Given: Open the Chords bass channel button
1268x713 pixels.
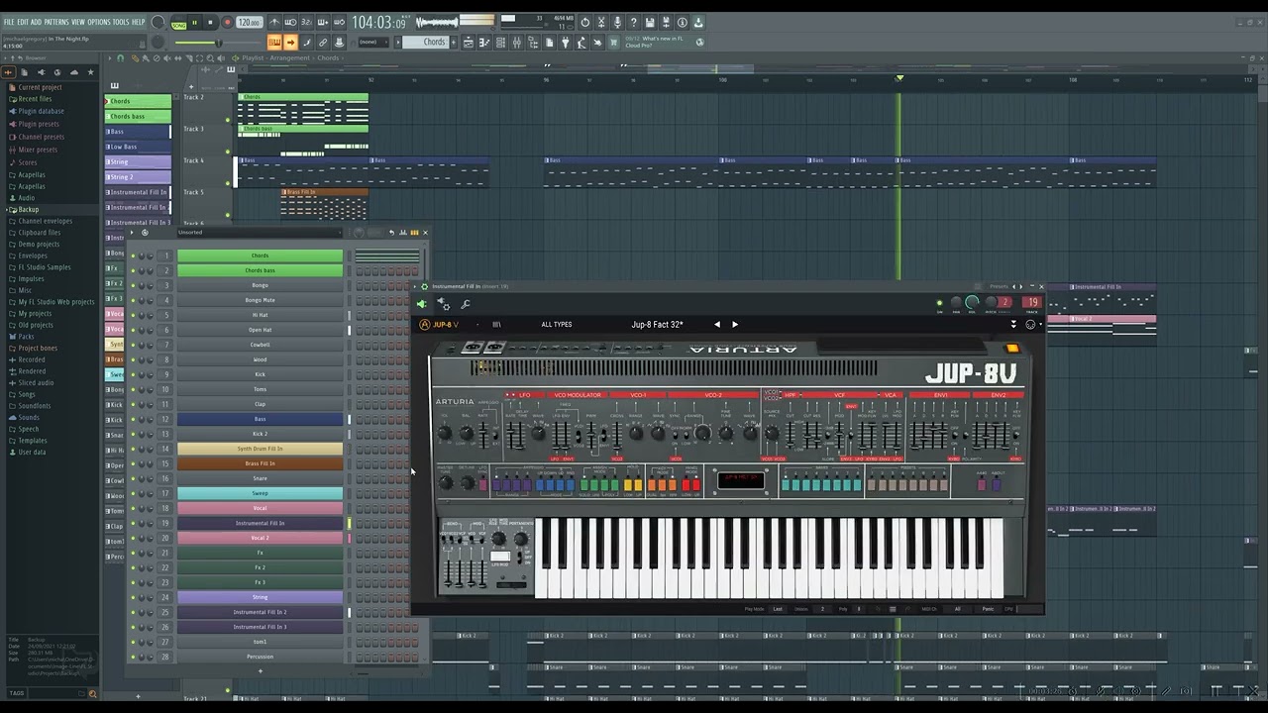Looking at the screenshot, I should (x=260, y=270).
